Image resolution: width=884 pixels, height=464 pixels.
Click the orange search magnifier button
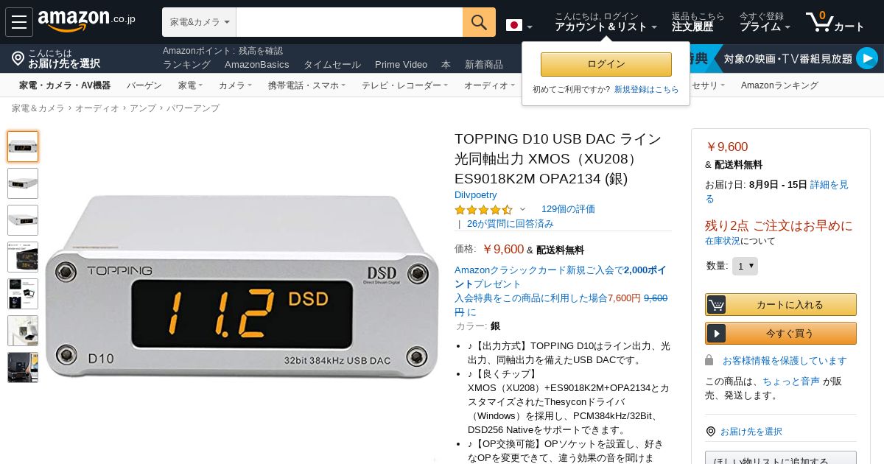coord(479,22)
